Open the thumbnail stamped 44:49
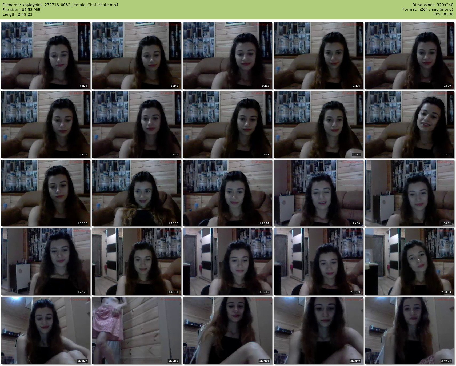The image size is (456, 366). [137, 124]
